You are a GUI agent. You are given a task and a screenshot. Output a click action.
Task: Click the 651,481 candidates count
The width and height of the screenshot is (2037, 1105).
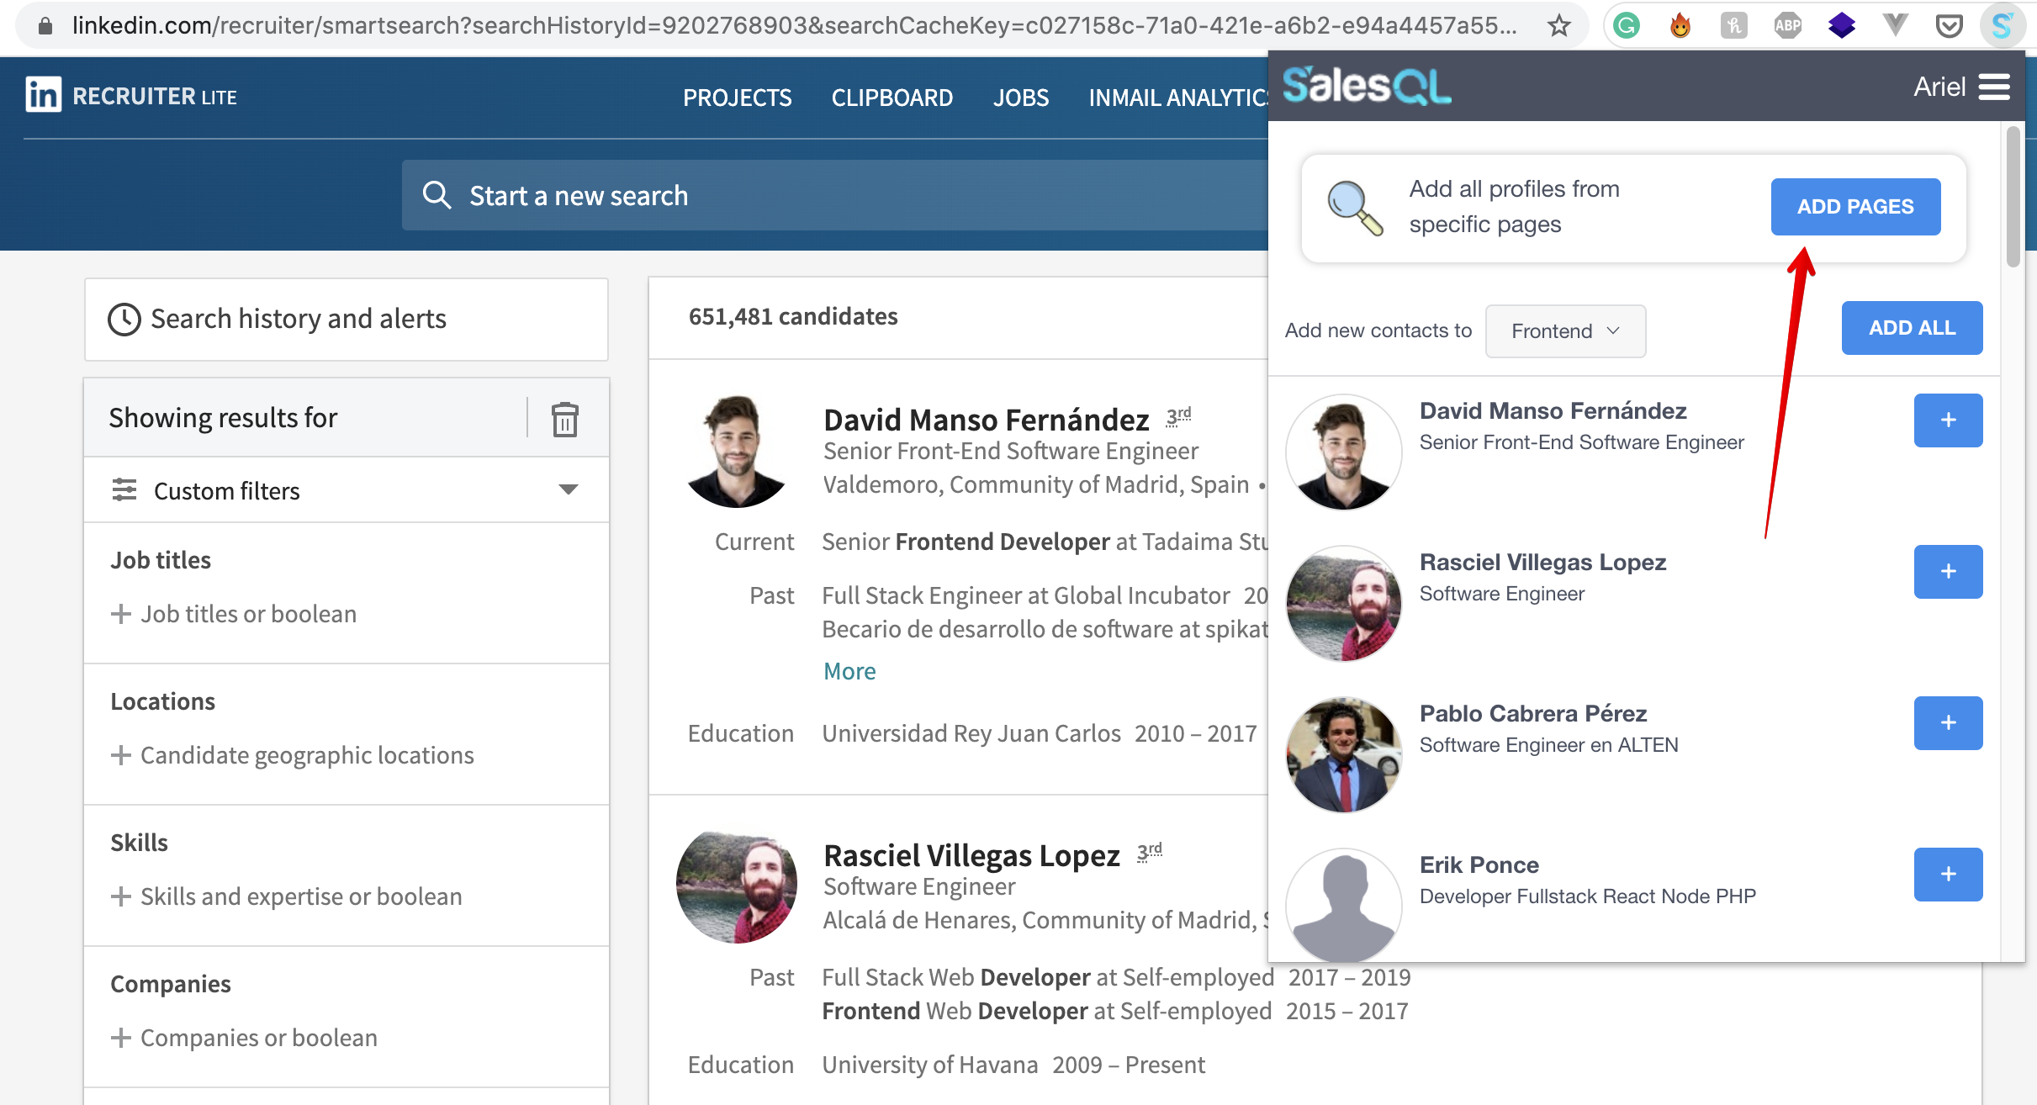point(792,316)
